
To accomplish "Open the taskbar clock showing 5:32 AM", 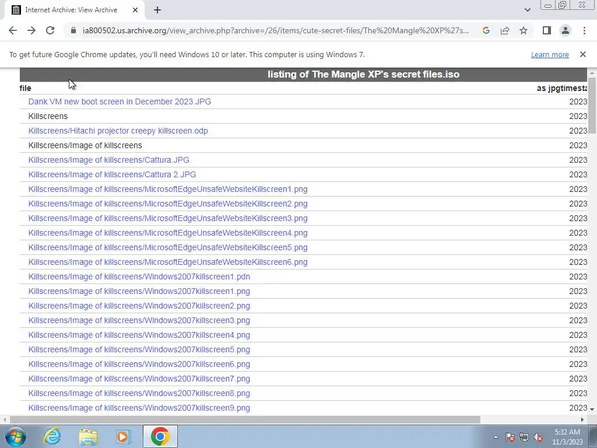I will coord(567,437).
